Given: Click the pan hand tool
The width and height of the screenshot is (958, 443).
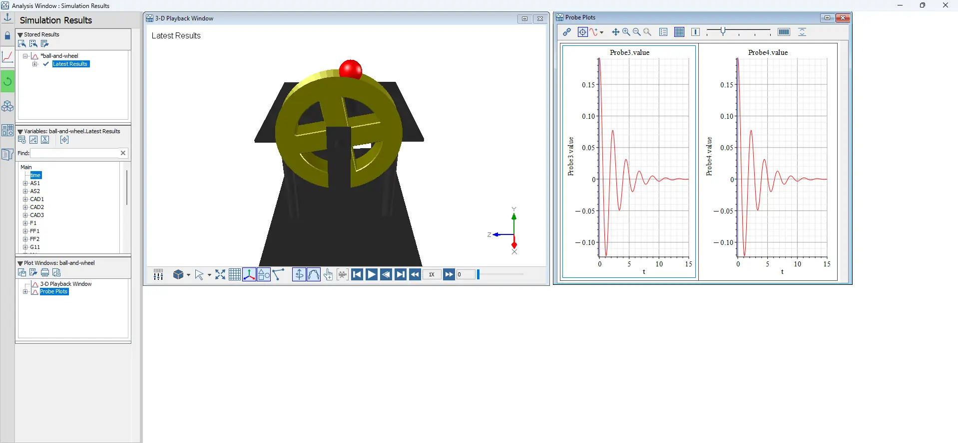Looking at the screenshot, I should pos(328,274).
